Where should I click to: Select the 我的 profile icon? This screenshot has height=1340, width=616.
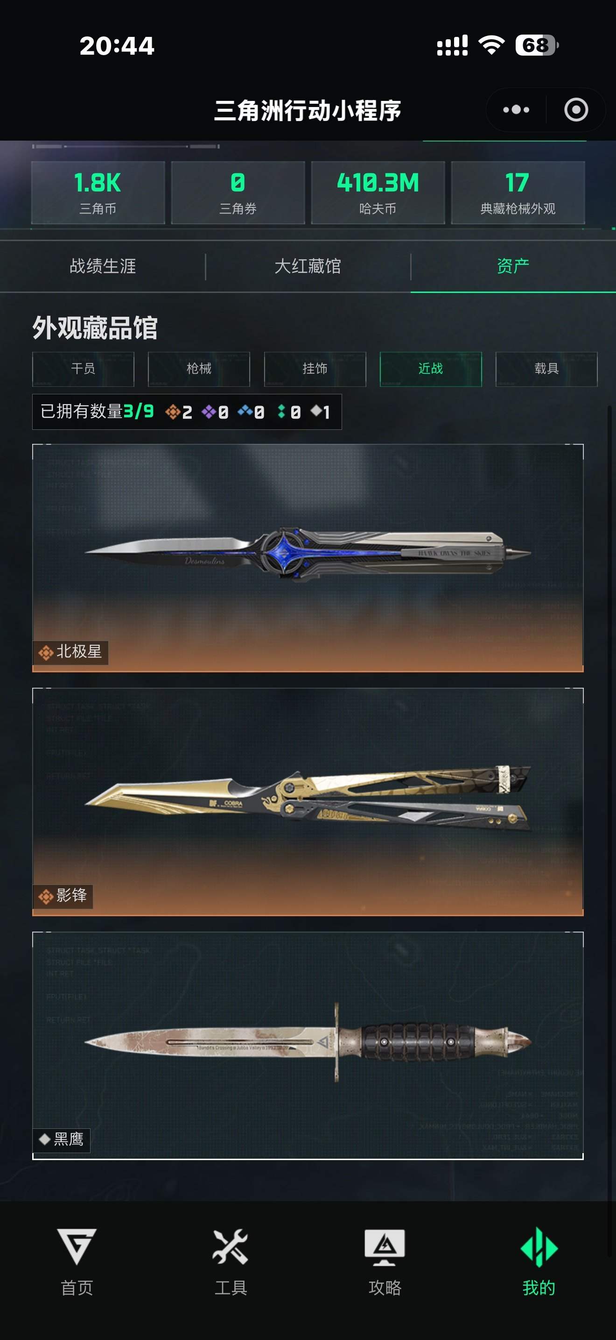539,1247
